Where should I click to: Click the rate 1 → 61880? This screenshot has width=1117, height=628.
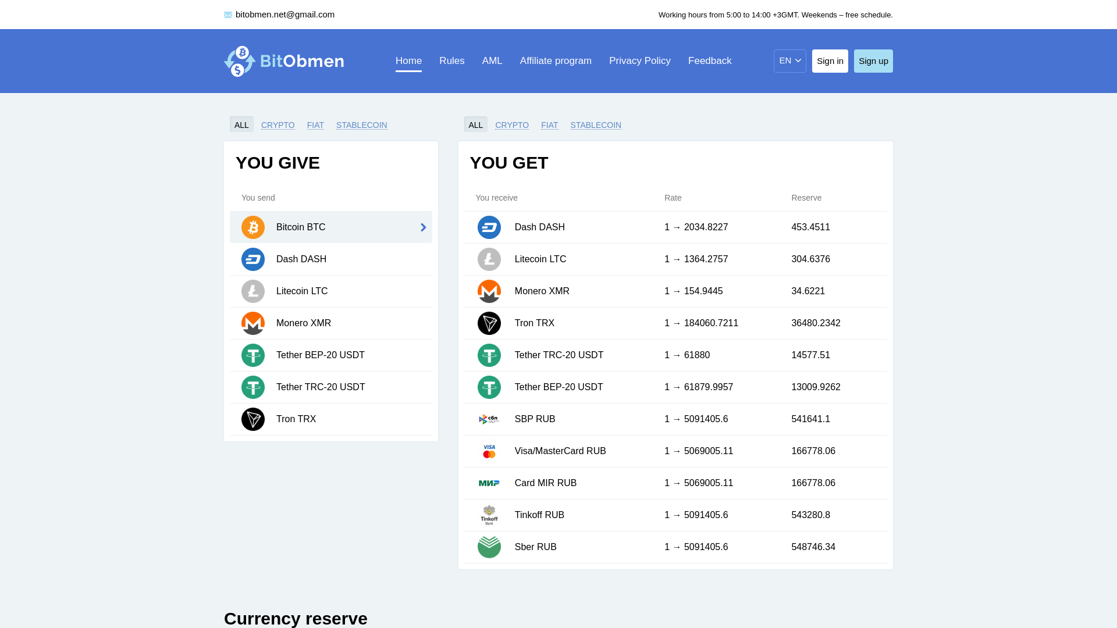tap(687, 355)
